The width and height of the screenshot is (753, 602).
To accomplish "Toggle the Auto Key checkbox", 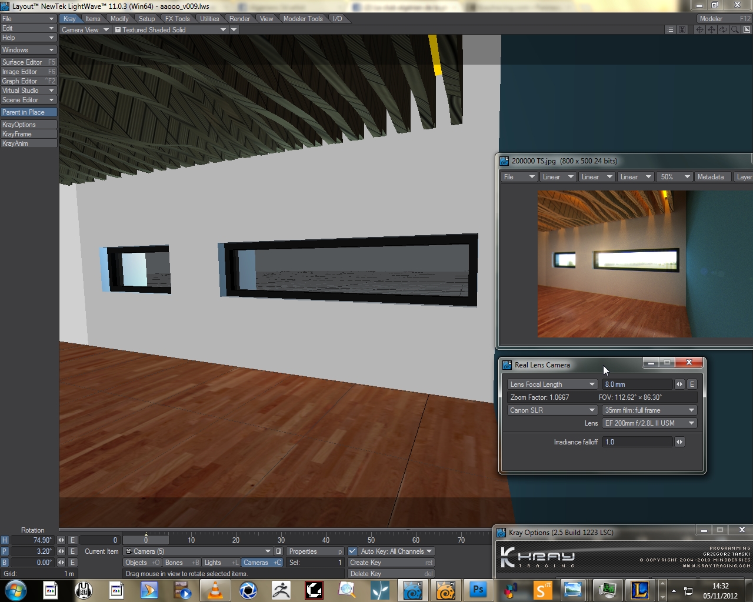I will tap(352, 551).
